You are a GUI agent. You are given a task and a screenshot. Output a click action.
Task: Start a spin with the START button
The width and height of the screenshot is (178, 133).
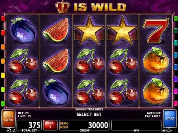[x=170, y=118]
